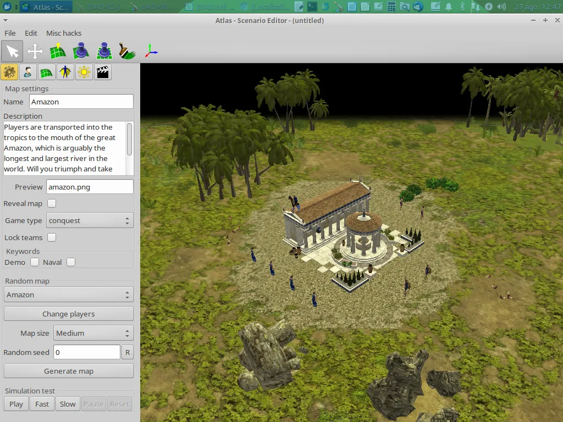563x422 pixels.
Task: Click into the Preview amazon.png field
Action: click(x=90, y=187)
